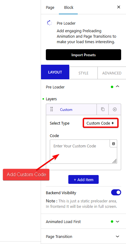Collapse the Pre Loader section
Viewport: 126px width, 244px height.
118,86
